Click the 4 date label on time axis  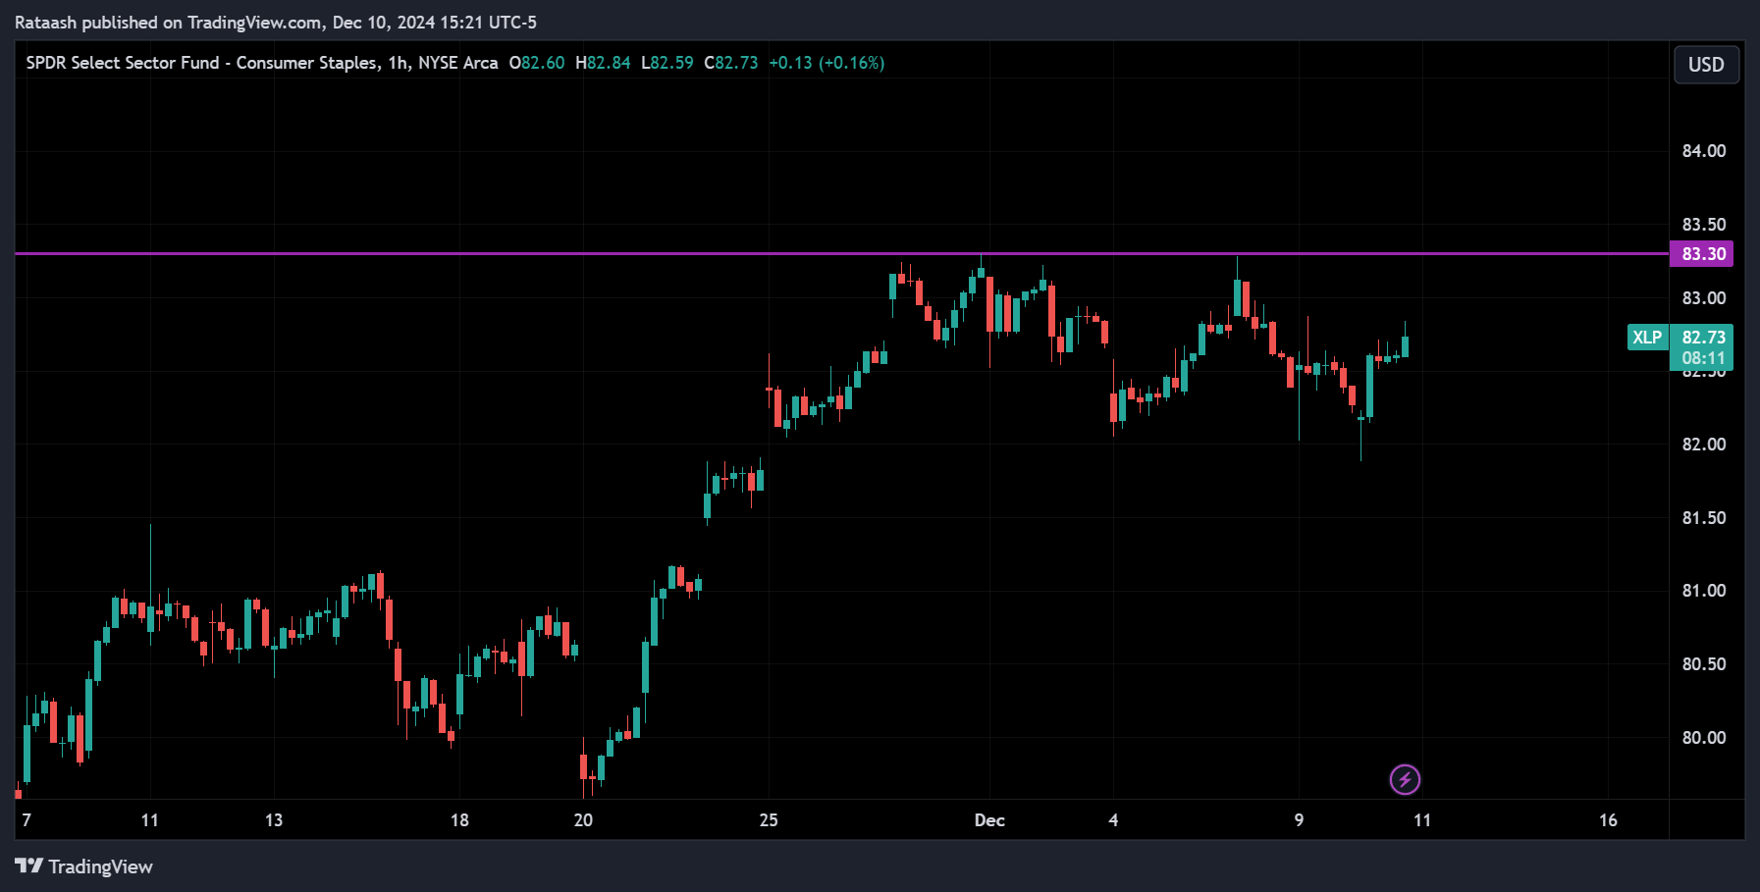(1113, 820)
